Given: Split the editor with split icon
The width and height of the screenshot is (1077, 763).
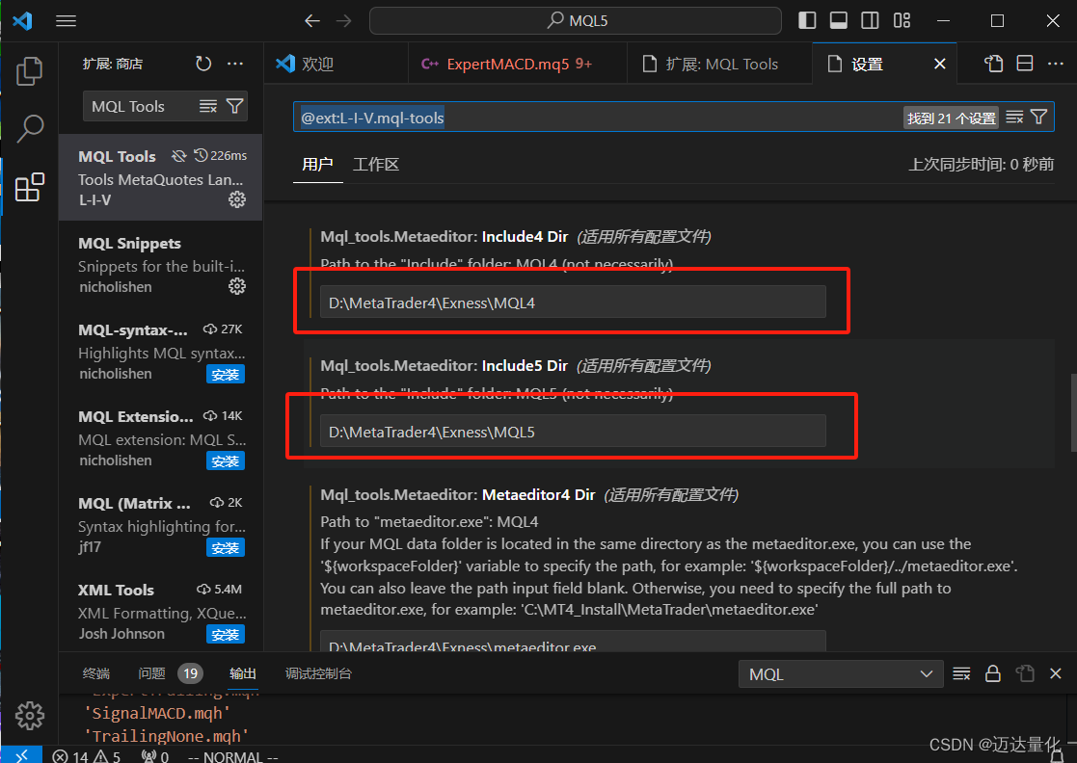Looking at the screenshot, I should click(x=1025, y=64).
